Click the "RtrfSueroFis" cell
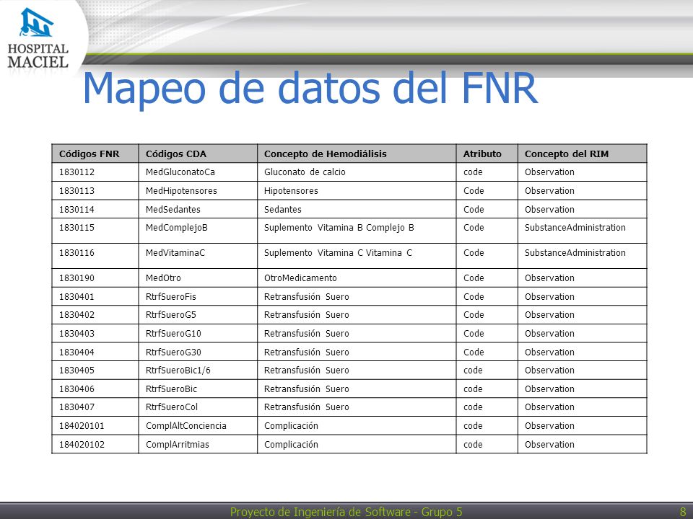 tap(198, 296)
